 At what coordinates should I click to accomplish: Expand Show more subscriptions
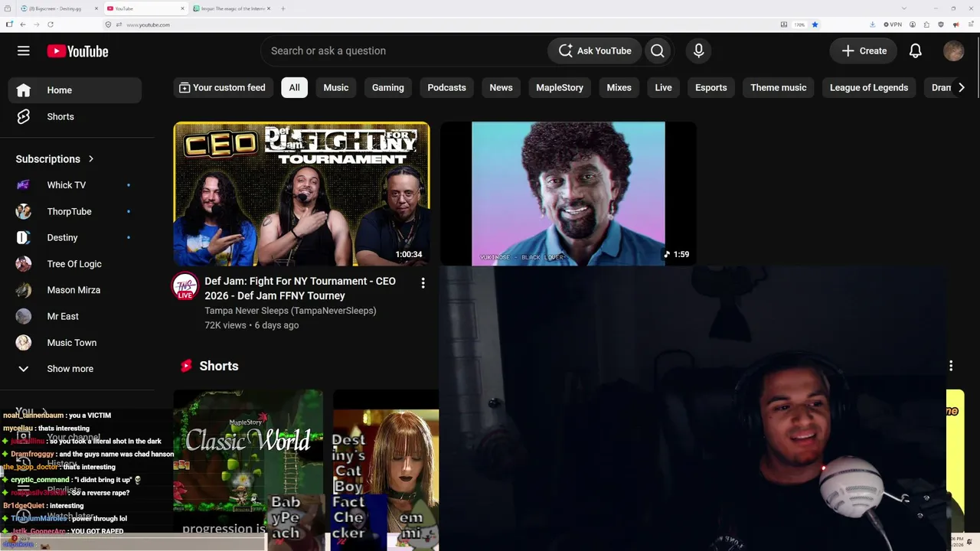tap(70, 369)
